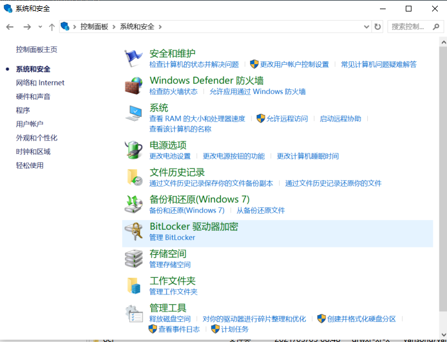Refresh the control panel view
The image size is (447, 342).
tap(378, 27)
